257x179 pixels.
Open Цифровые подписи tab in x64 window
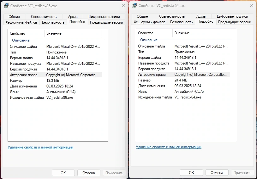(232, 16)
